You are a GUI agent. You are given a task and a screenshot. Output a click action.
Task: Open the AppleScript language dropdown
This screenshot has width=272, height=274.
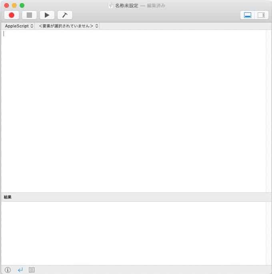19,26
